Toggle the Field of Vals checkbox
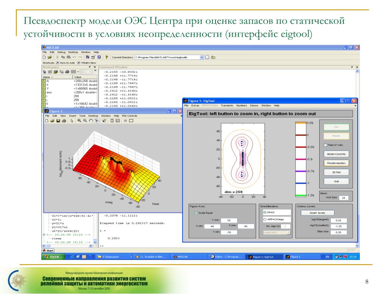The image size is (392, 294). pyautogui.click(x=325, y=145)
